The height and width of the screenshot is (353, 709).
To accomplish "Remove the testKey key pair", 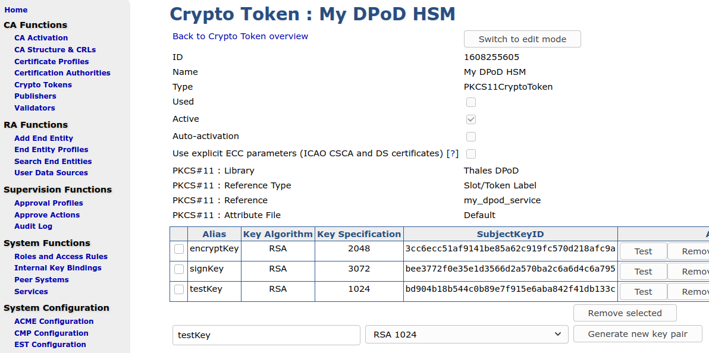I will tap(690, 292).
